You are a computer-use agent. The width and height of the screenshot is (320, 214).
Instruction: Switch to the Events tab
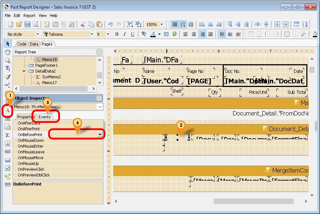[x=45, y=117]
